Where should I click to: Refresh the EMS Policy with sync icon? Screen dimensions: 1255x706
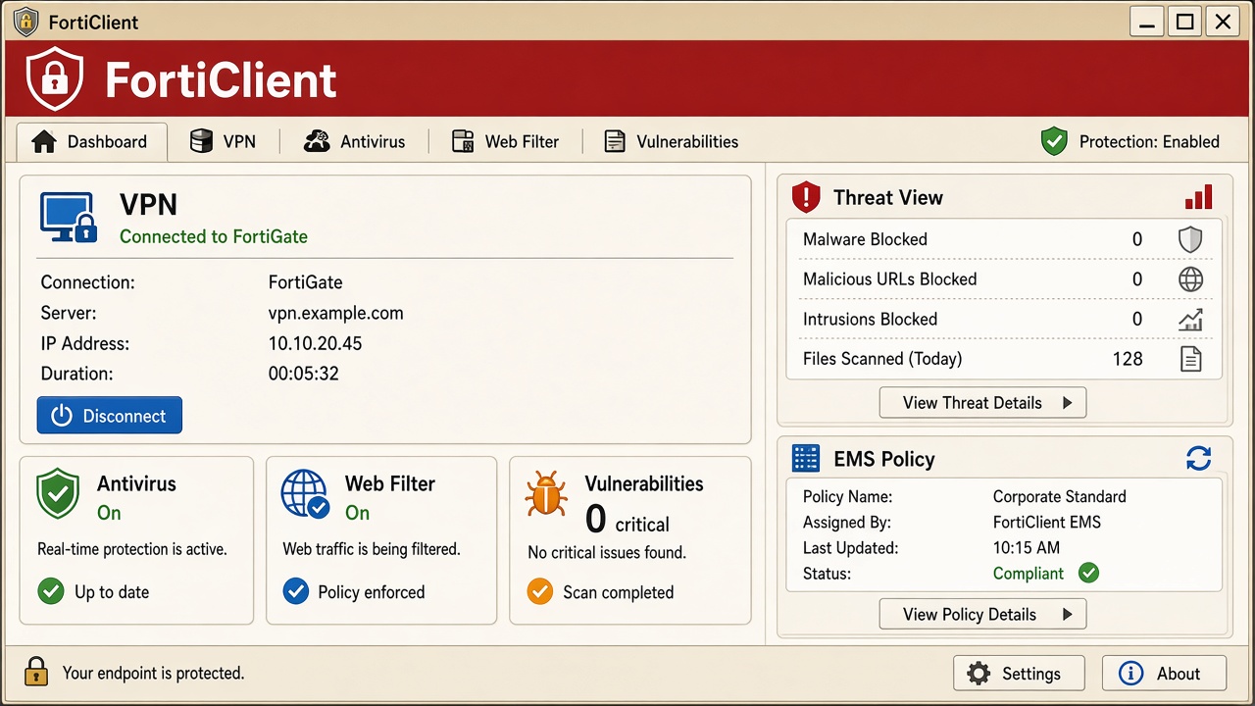coord(1198,458)
